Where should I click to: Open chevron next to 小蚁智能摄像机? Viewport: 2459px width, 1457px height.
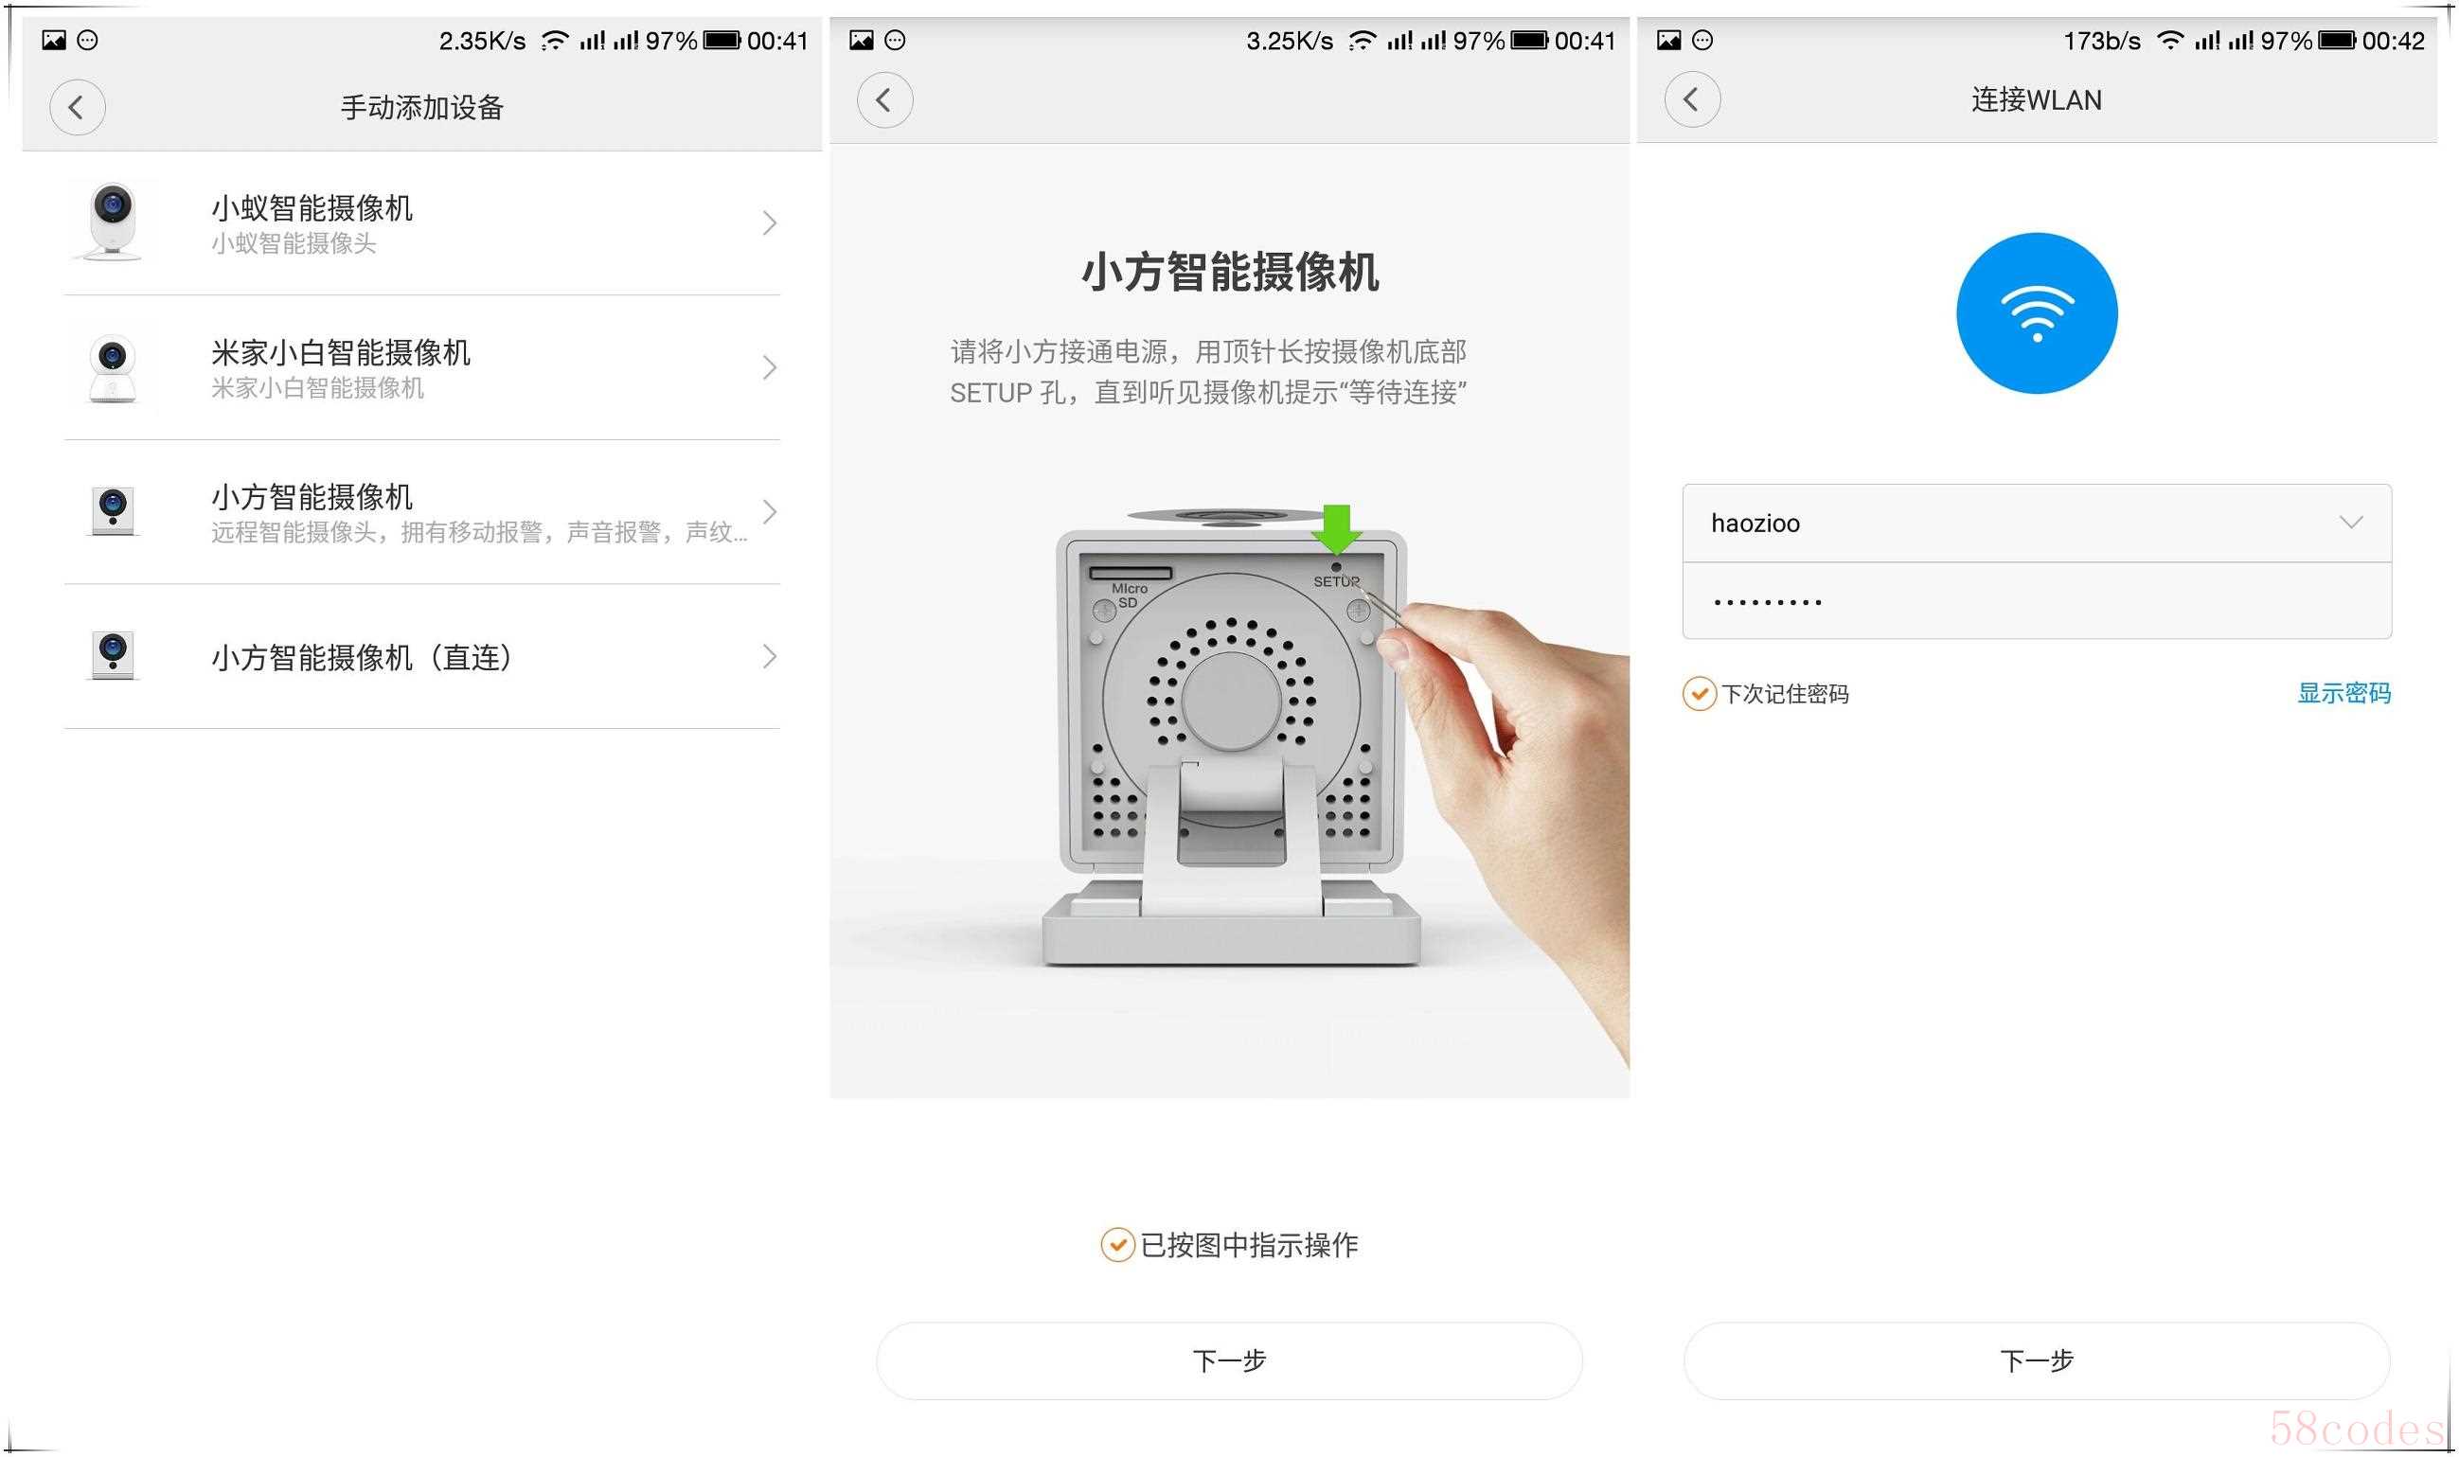770,223
